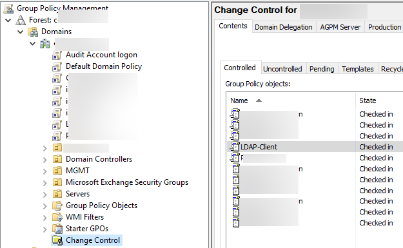Collapse the Forest tree node
The image size is (403, 248).
(x=8, y=20)
